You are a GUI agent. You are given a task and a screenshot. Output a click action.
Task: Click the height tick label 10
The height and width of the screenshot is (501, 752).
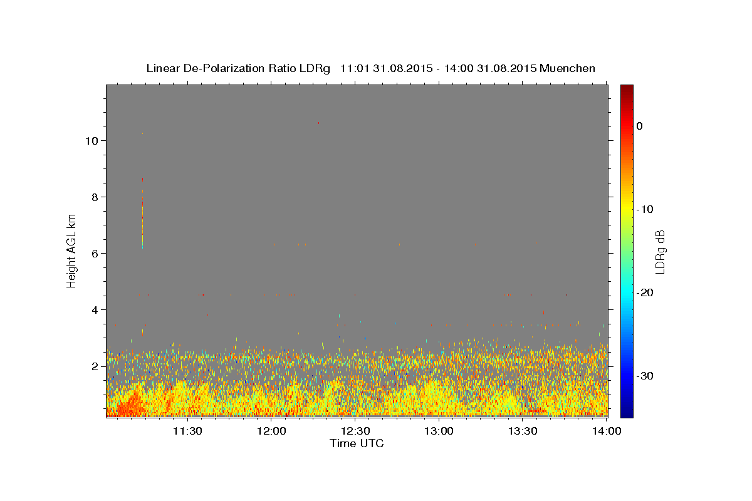tap(91, 141)
